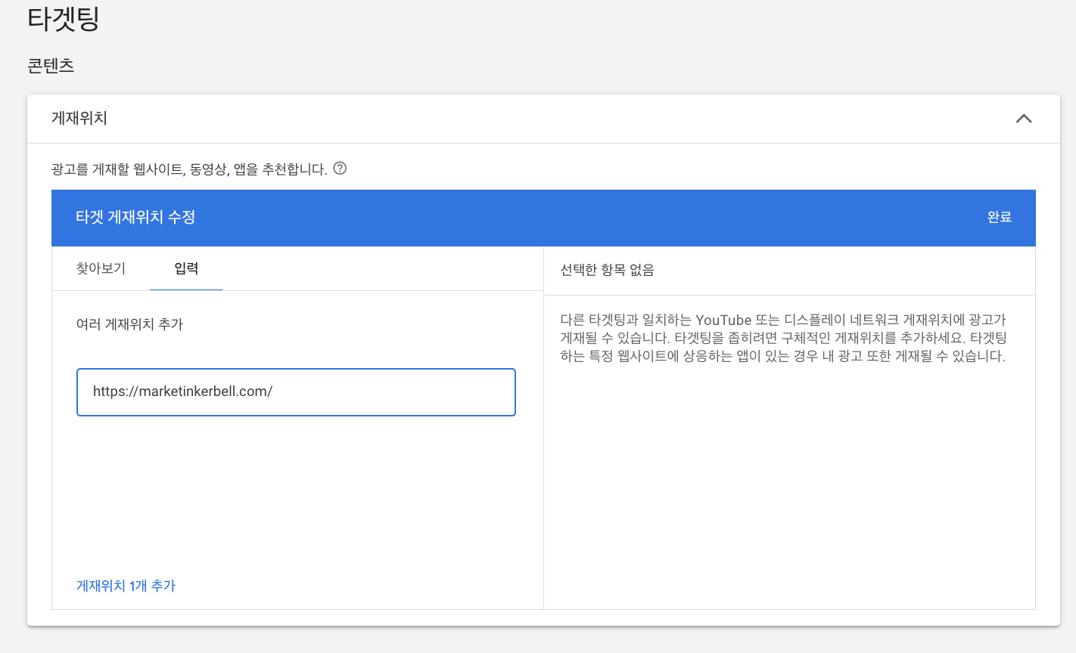Screen dimensions: 1076x653
Task: Click inside the placement URL input field
Action: 295,391
